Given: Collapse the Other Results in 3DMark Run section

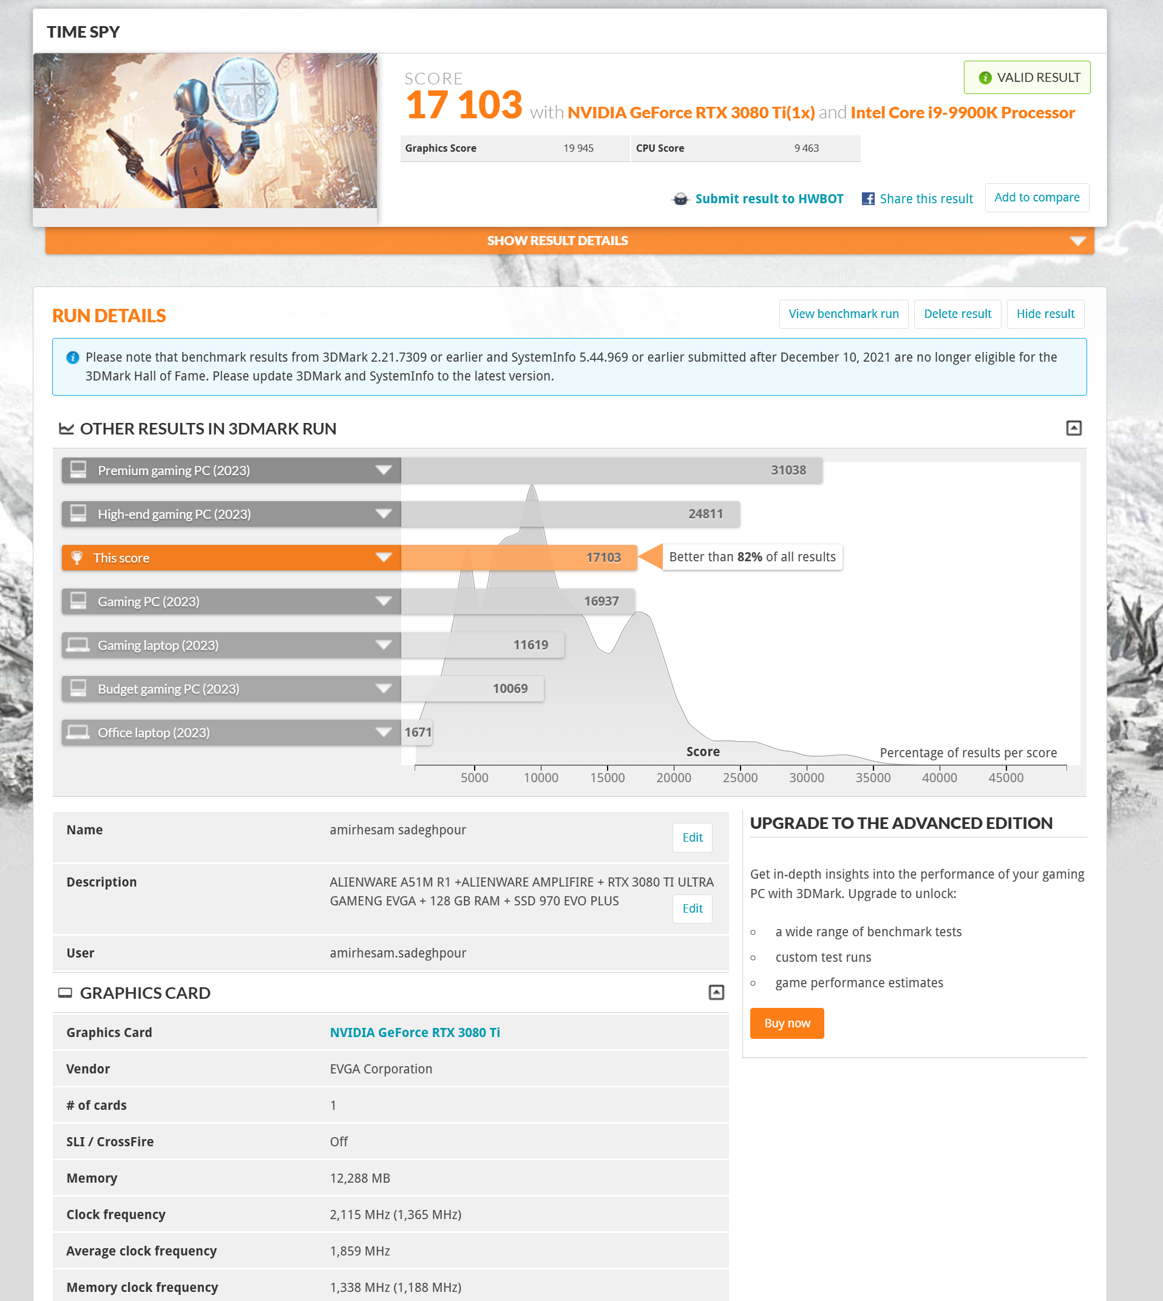Looking at the screenshot, I should [1074, 428].
